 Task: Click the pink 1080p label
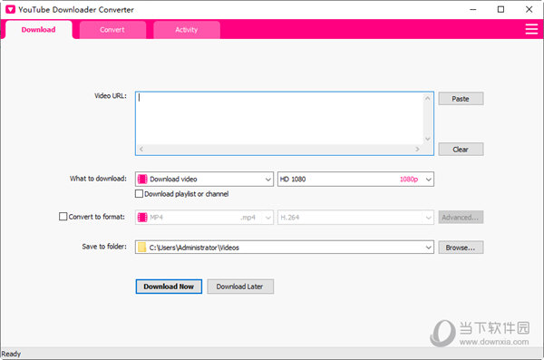pos(409,180)
